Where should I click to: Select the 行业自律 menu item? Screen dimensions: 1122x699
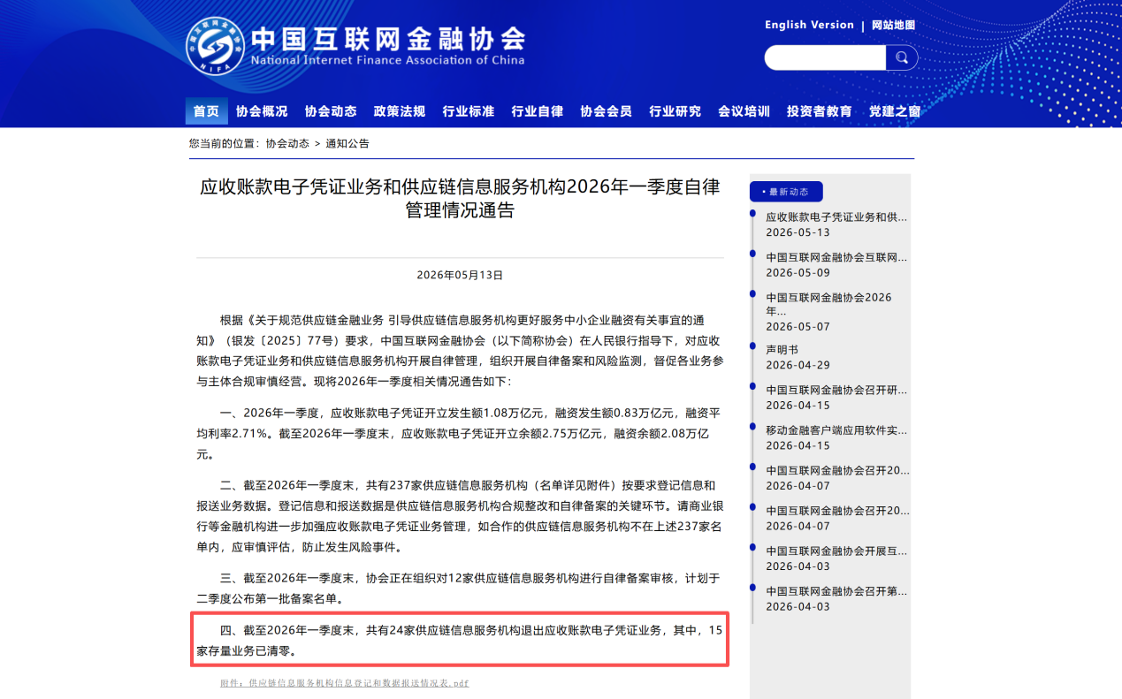tap(538, 111)
